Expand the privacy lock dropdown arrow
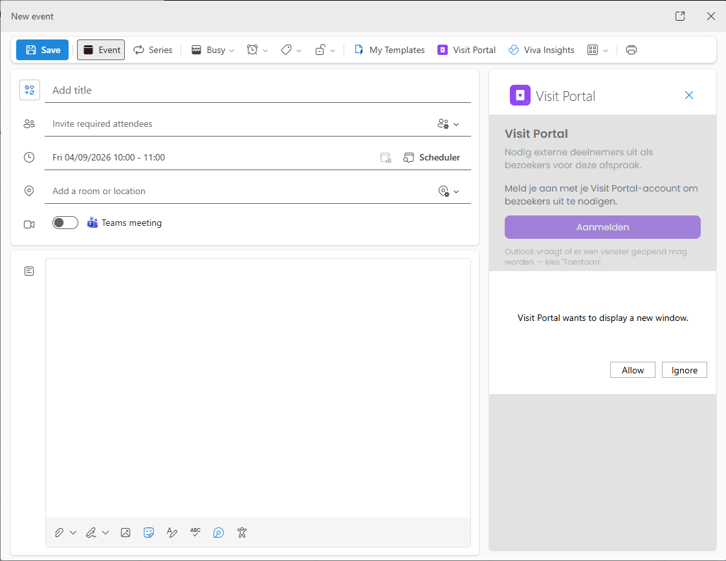This screenshot has width=726, height=561. point(333,50)
